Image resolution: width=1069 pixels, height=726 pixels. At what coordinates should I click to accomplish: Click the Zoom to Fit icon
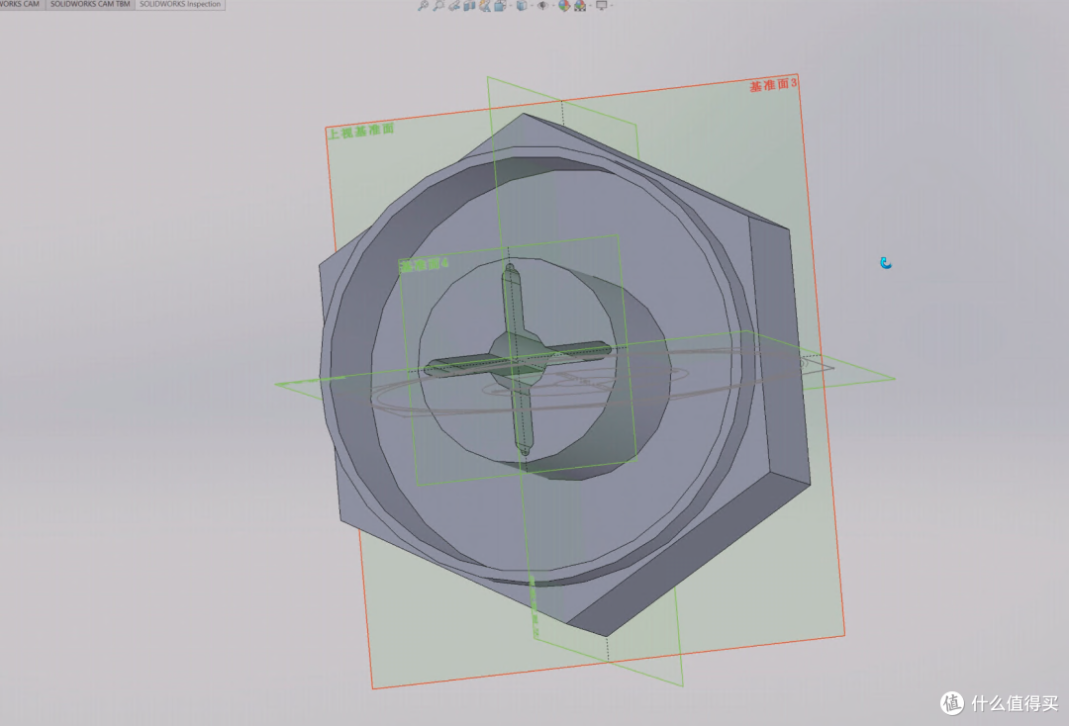(x=423, y=6)
